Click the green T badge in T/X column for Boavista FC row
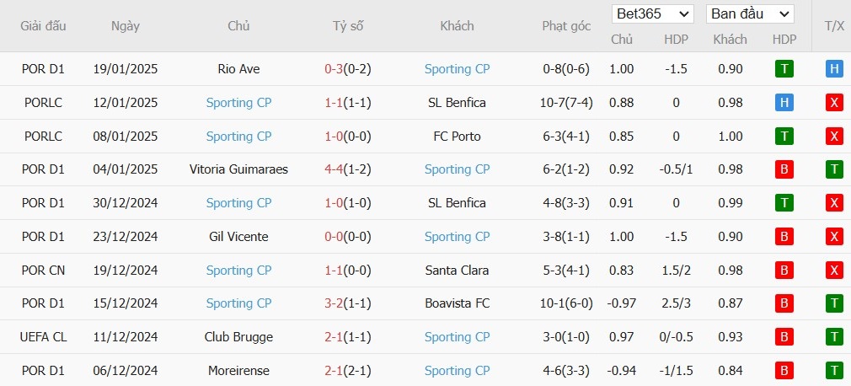 [x=834, y=303]
